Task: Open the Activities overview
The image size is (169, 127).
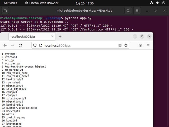Action: pos(11,3)
